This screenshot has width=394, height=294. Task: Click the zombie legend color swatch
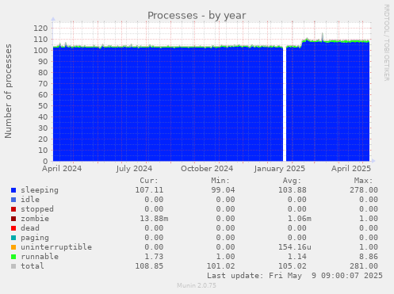point(13,219)
